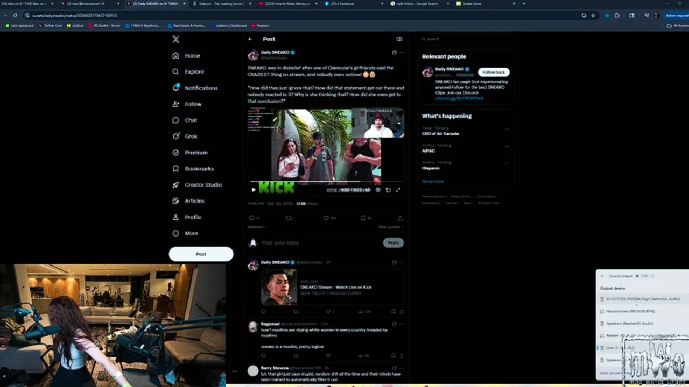
Task: Open Follow in the X sidebar
Action: tap(187, 104)
